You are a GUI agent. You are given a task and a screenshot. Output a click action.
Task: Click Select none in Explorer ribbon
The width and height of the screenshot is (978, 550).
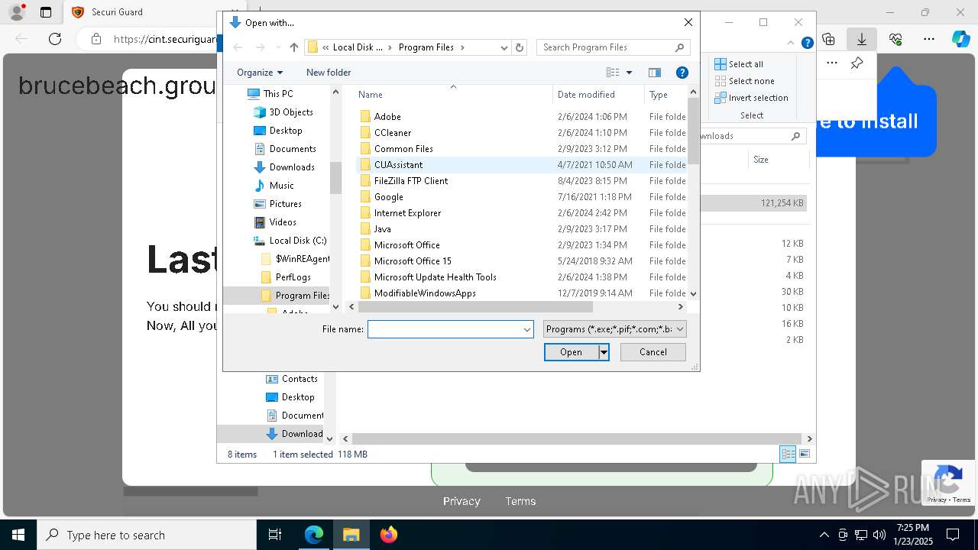[x=744, y=81]
